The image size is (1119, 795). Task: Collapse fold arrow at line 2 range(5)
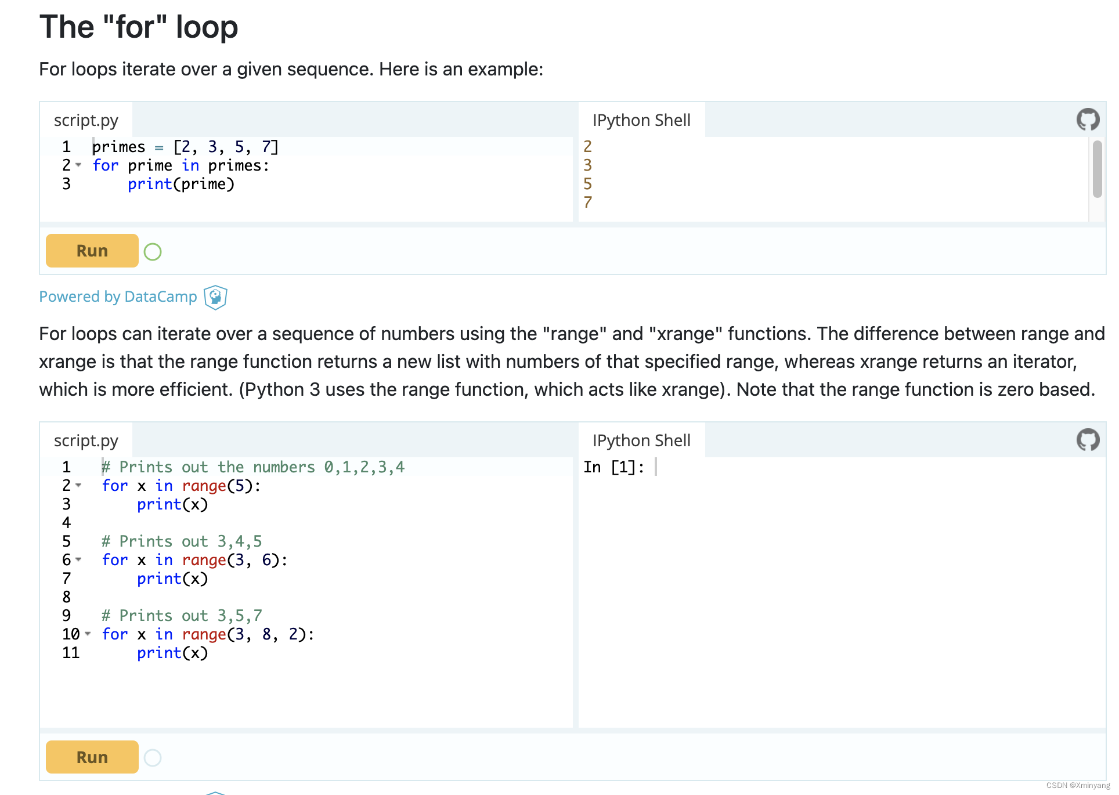(79, 486)
